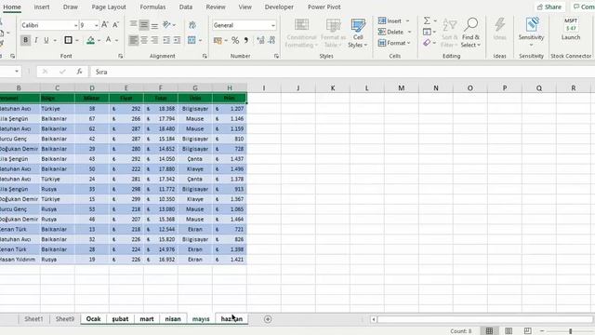Toggle Align Right for cells
595x335 pixels.
154,40
